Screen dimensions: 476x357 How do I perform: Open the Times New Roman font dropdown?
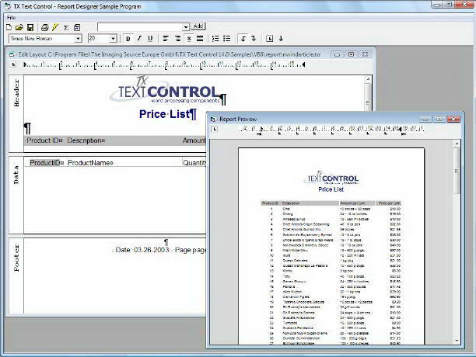coord(78,39)
